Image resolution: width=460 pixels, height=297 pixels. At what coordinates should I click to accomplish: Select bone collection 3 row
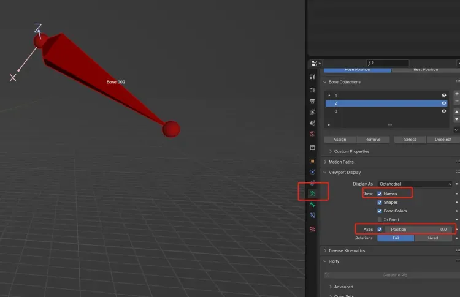(x=386, y=111)
